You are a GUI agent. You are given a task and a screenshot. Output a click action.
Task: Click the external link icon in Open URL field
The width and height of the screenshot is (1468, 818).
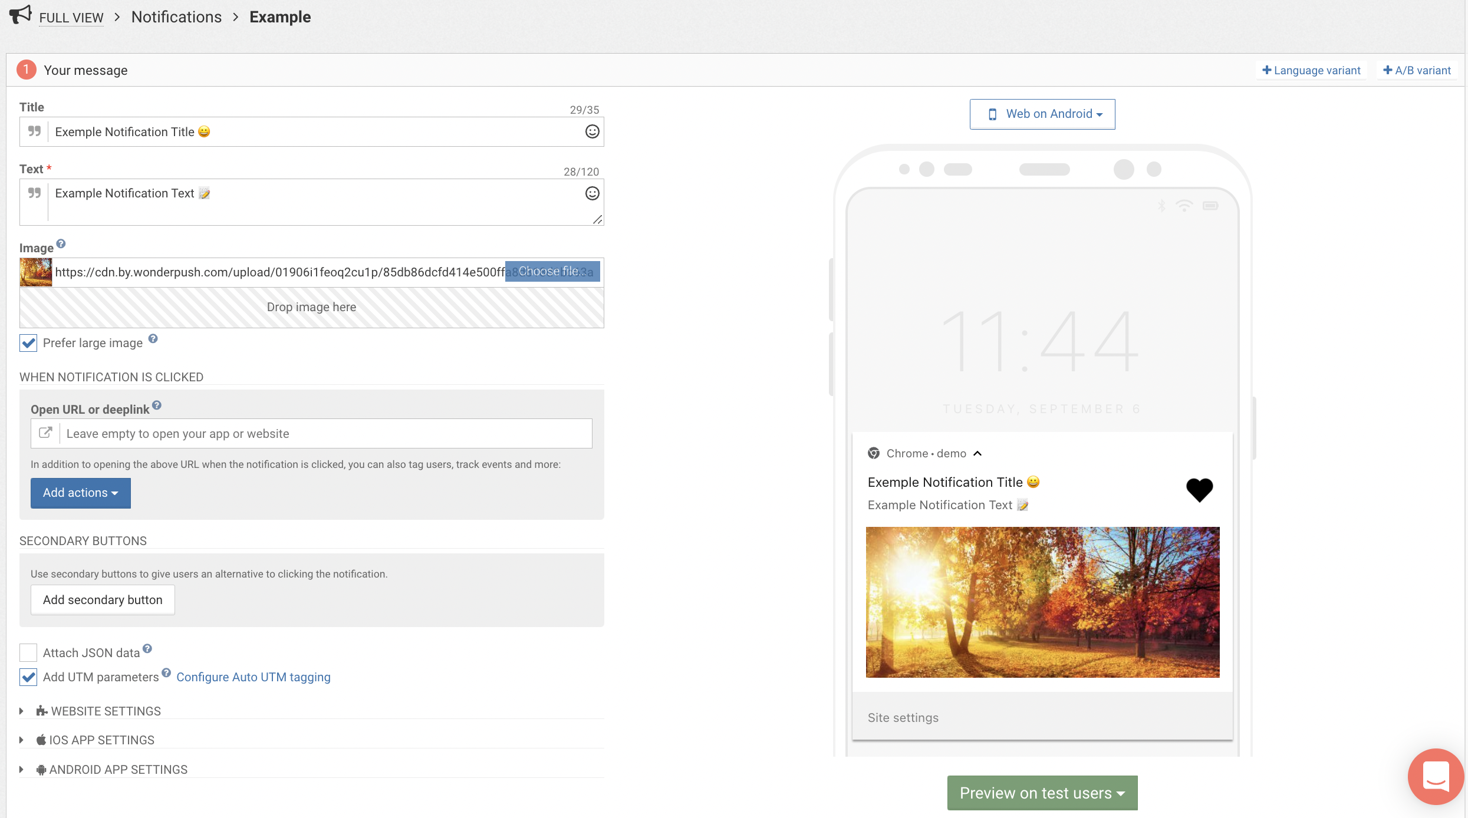point(45,433)
